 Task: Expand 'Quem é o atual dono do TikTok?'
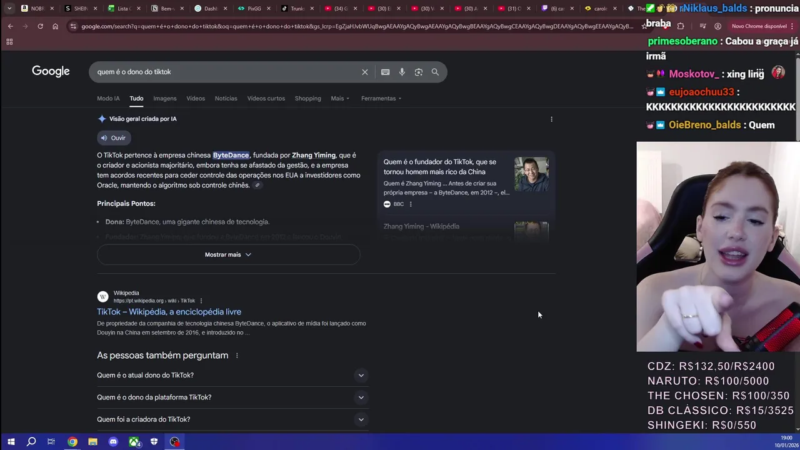[232, 375]
